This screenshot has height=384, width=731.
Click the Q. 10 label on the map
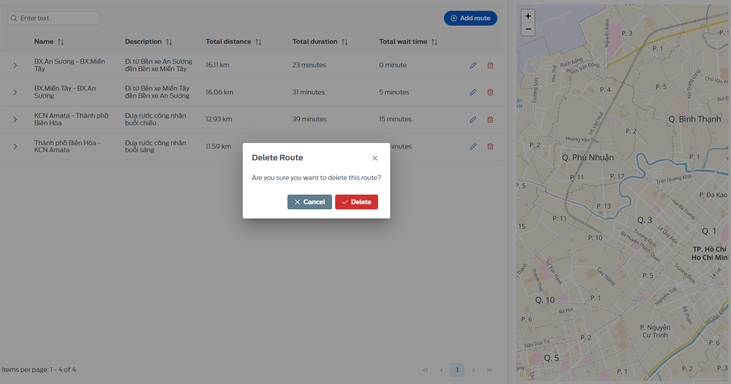click(545, 300)
